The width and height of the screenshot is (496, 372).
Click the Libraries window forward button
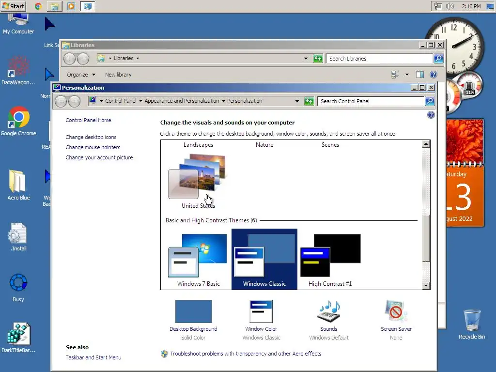click(x=83, y=59)
